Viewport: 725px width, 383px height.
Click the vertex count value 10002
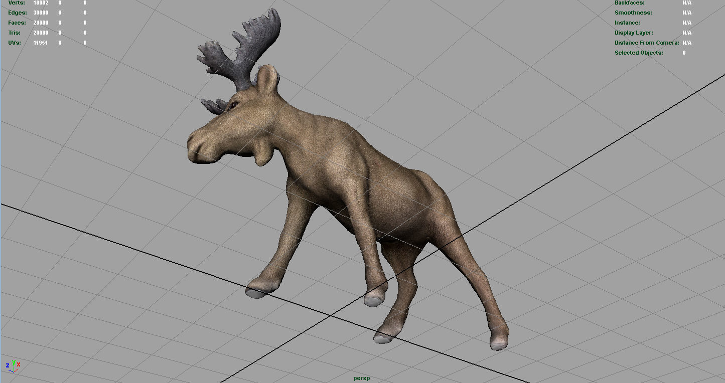tap(41, 3)
